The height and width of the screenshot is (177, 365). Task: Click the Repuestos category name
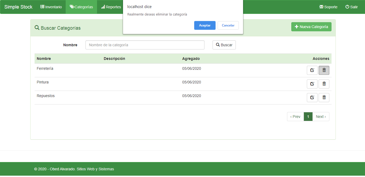pos(46,96)
